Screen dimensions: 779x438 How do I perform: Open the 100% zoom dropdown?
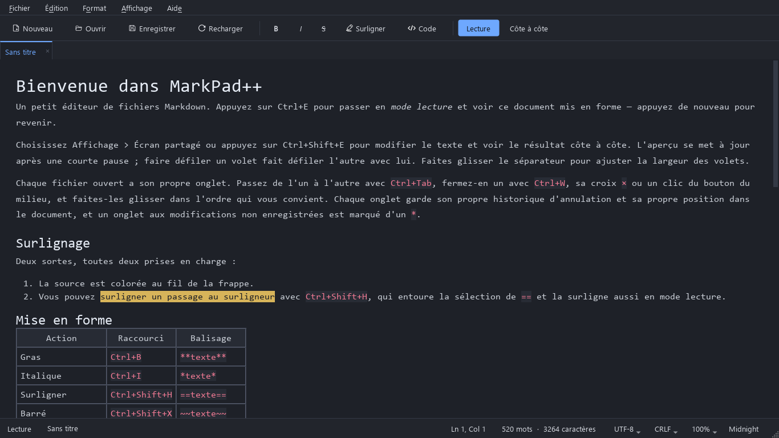pos(704,429)
